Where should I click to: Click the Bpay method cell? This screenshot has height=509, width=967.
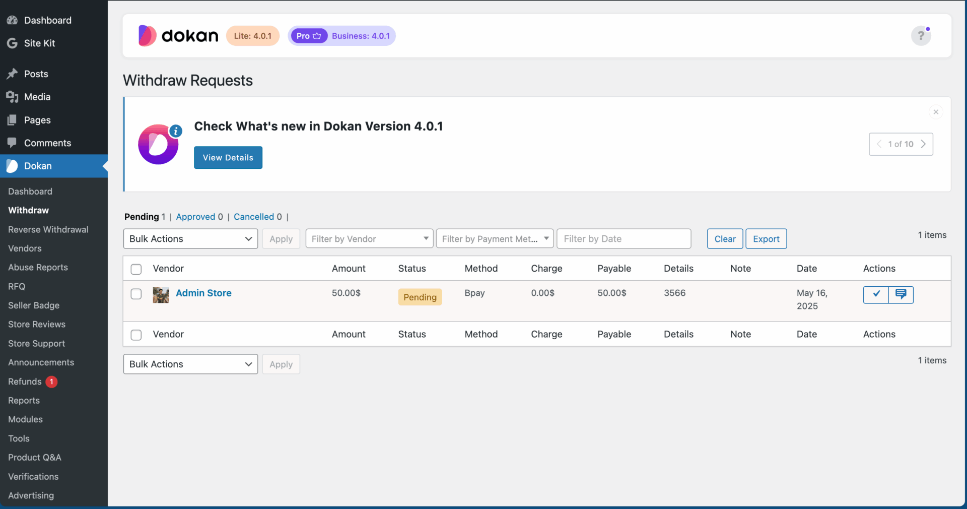pos(475,293)
